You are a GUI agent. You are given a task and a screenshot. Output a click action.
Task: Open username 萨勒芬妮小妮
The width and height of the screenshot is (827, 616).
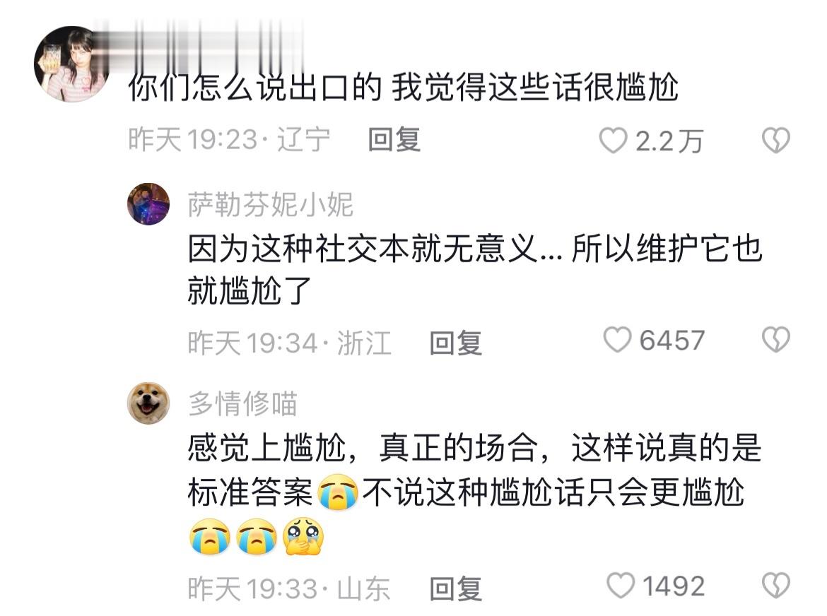click(x=271, y=205)
